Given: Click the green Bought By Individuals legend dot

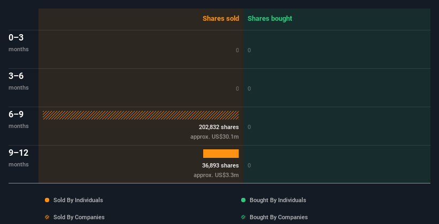Looking at the screenshot, I should (x=243, y=200).
